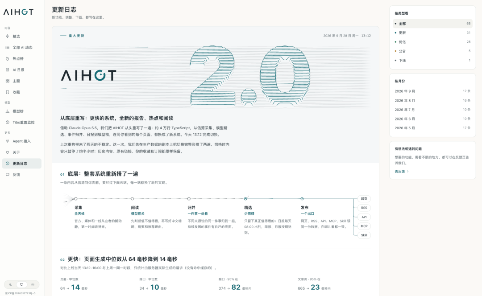Click the 网页 output tag
Image resolution: width=482 pixels, height=296 pixels.
(364, 199)
